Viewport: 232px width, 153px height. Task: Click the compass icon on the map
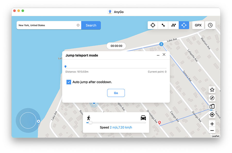point(212,98)
